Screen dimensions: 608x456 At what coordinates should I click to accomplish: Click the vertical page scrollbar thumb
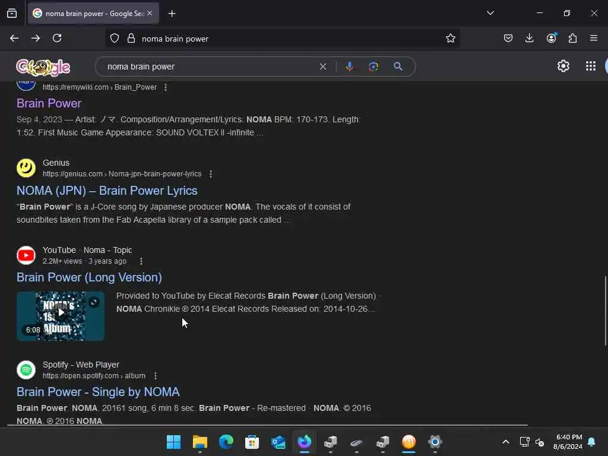pos(605,310)
